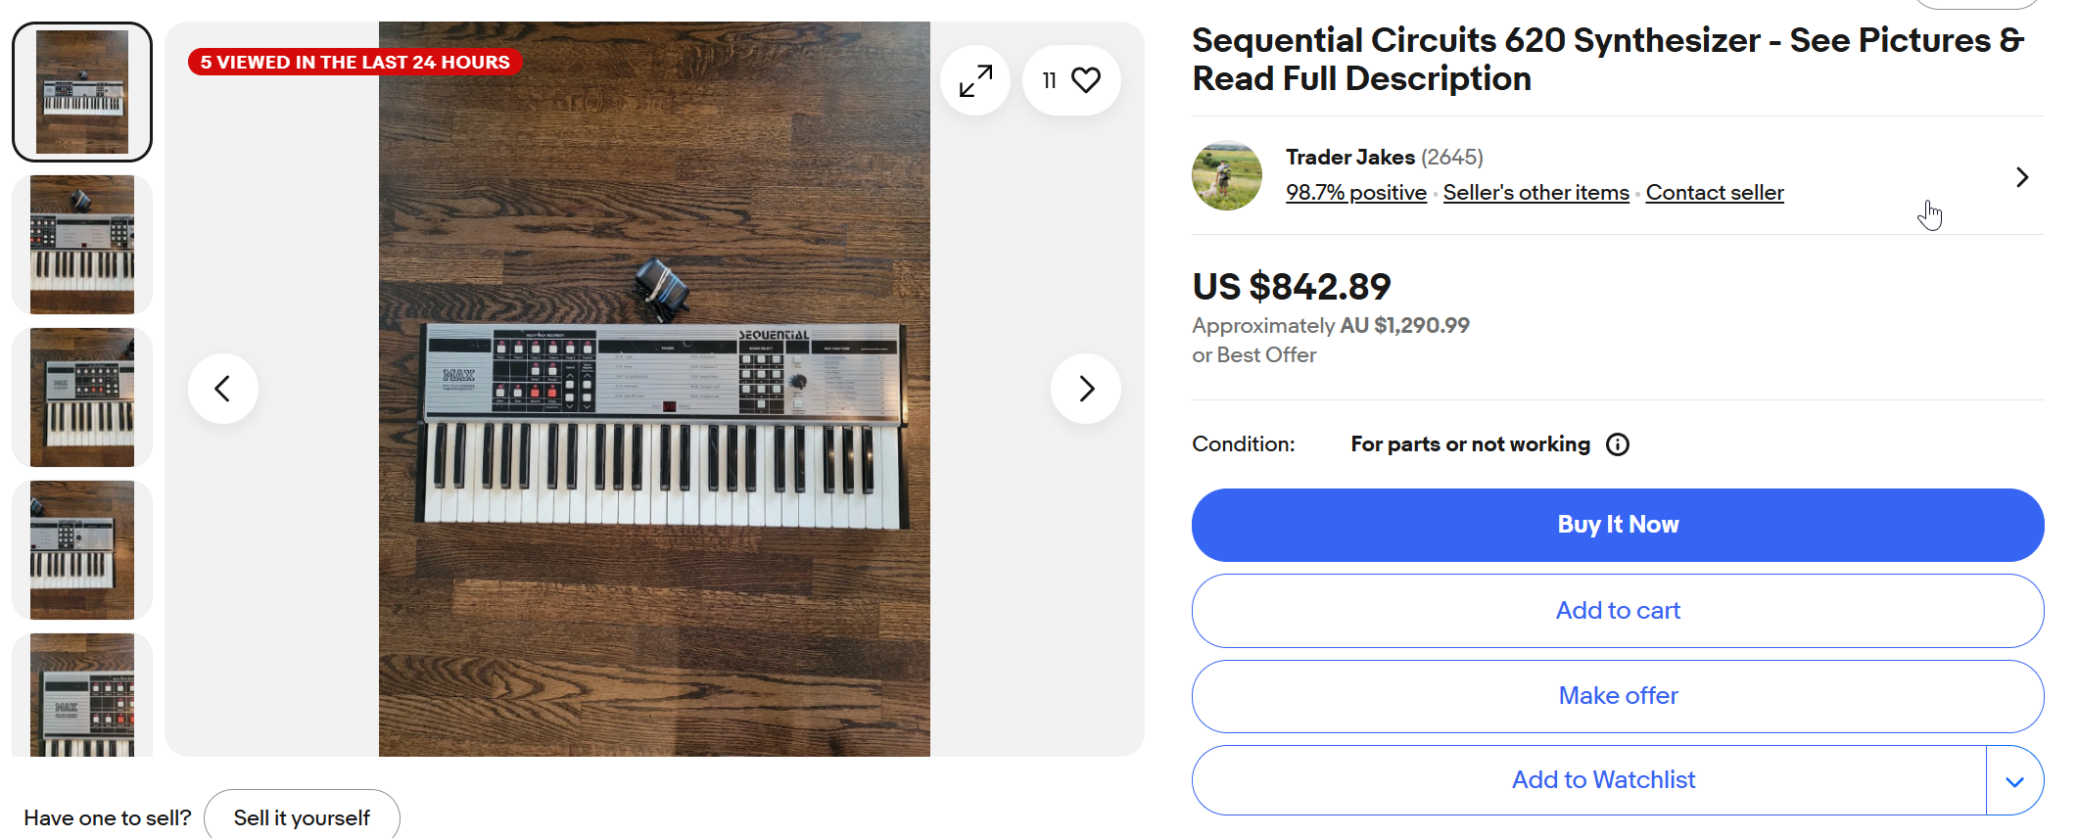Show the third thumbnail photo
Viewport: 2078px width, 838px height.
[x=82, y=397]
